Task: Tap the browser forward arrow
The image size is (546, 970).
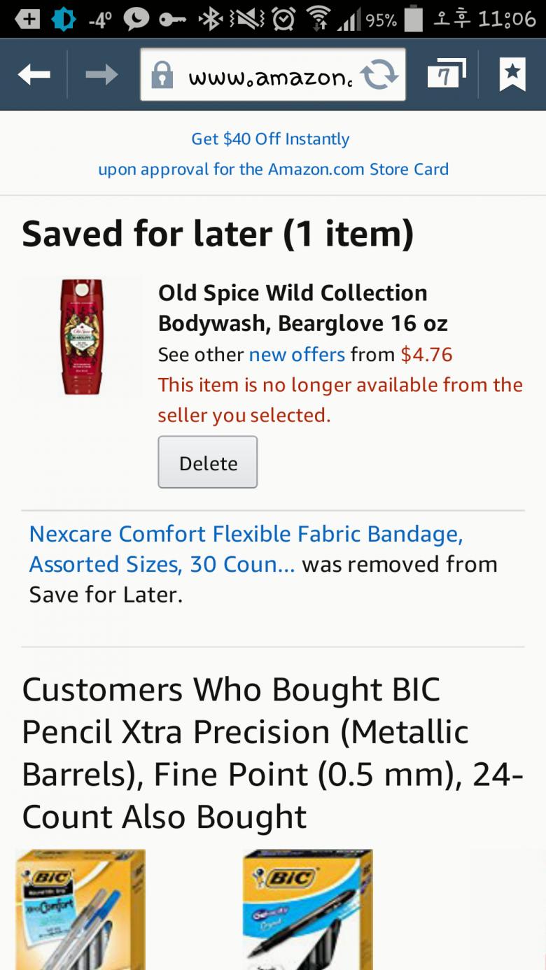Action: [101, 74]
